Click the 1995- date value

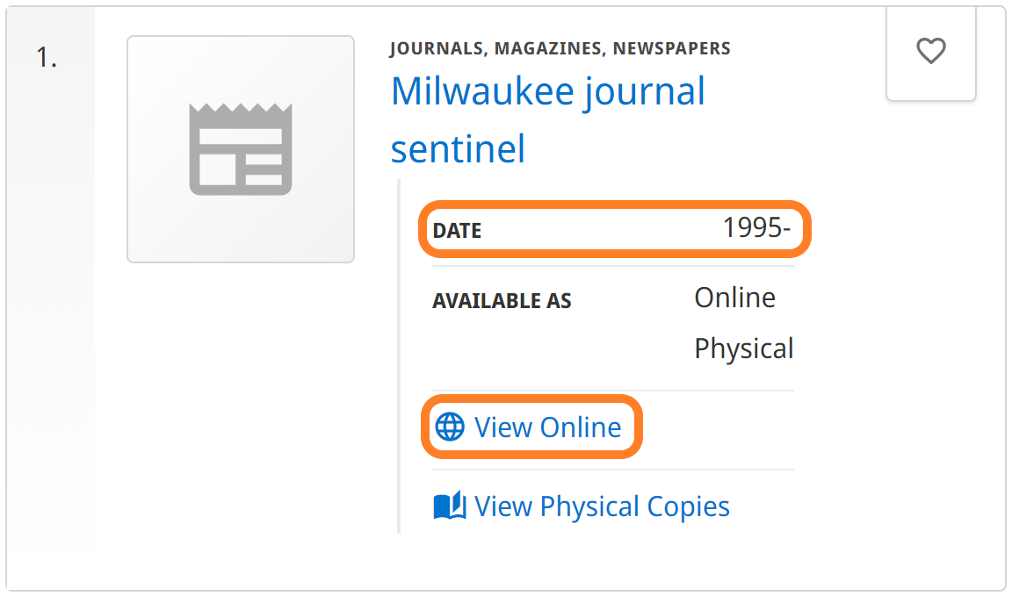(756, 228)
